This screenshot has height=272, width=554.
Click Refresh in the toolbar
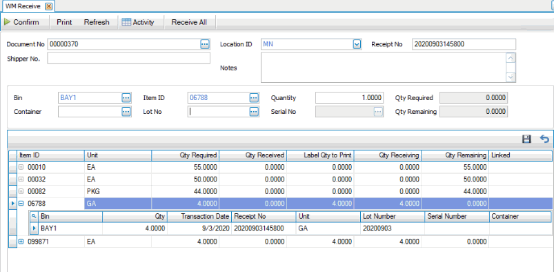pos(97,22)
